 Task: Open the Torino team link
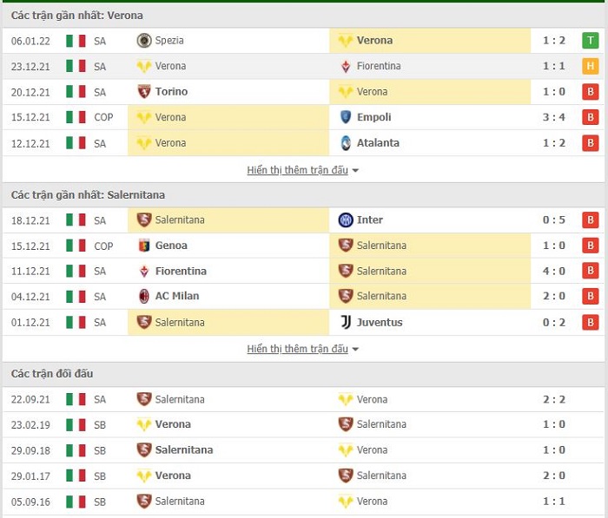pyautogui.click(x=171, y=92)
